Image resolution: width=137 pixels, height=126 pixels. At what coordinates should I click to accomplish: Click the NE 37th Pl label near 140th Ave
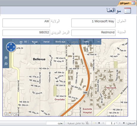[34, 77]
